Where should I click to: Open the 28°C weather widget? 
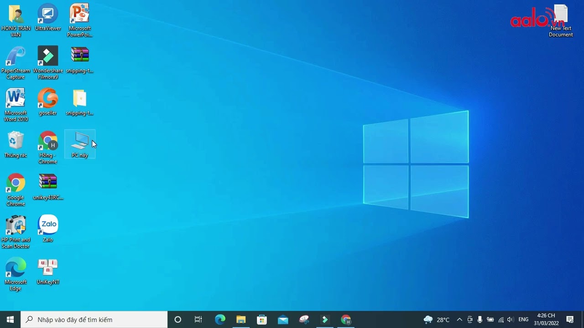pos(437,320)
